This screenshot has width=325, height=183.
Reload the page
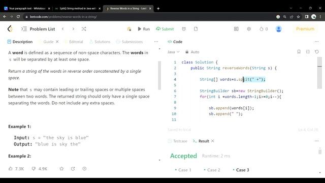point(18,17)
